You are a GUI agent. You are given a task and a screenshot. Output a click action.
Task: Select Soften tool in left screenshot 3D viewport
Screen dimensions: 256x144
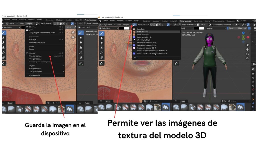[81, 38]
